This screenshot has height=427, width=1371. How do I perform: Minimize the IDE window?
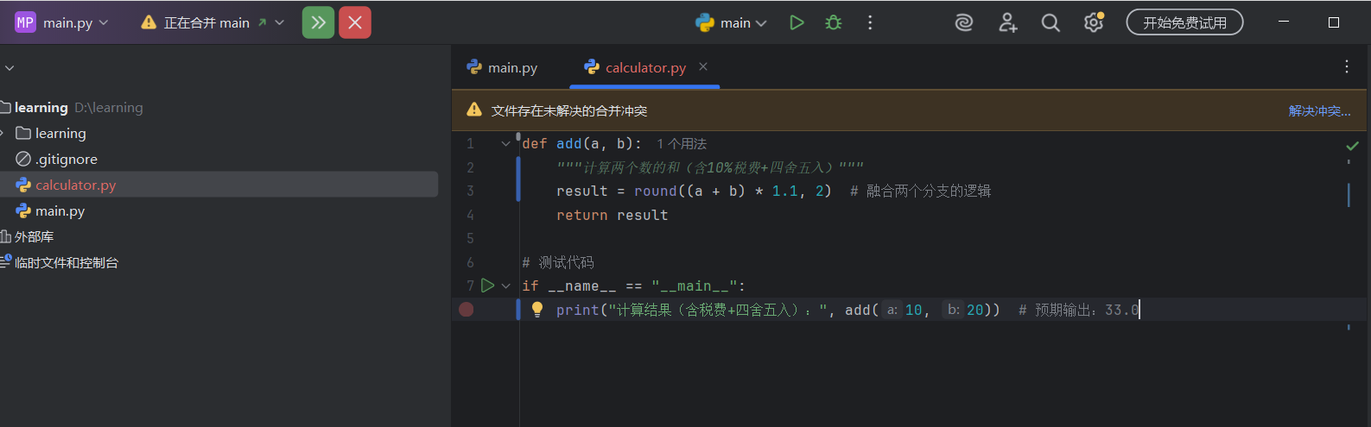[1284, 22]
